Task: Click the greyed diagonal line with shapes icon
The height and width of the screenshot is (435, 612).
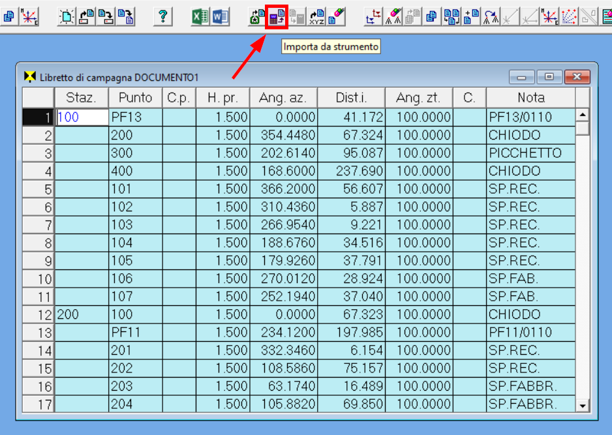Action: click(x=589, y=17)
